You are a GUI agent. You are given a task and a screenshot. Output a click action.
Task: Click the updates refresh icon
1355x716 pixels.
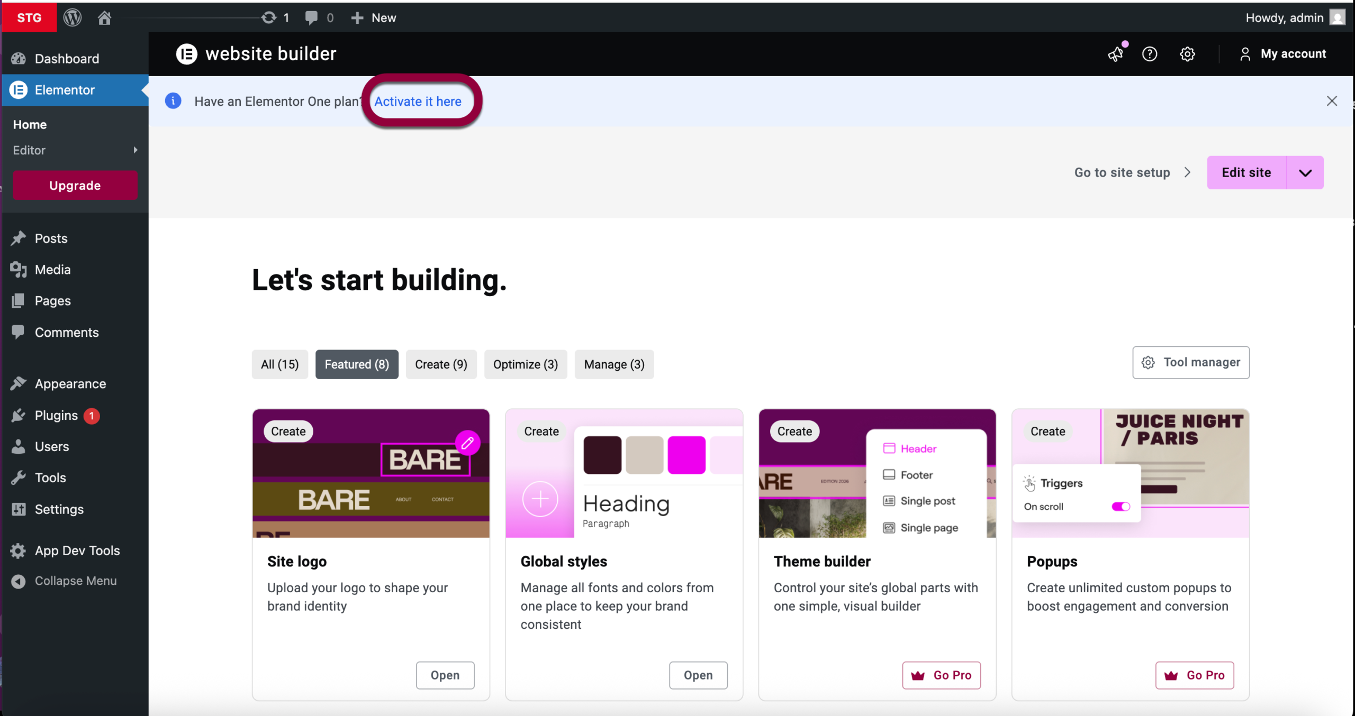tap(269, 17)
